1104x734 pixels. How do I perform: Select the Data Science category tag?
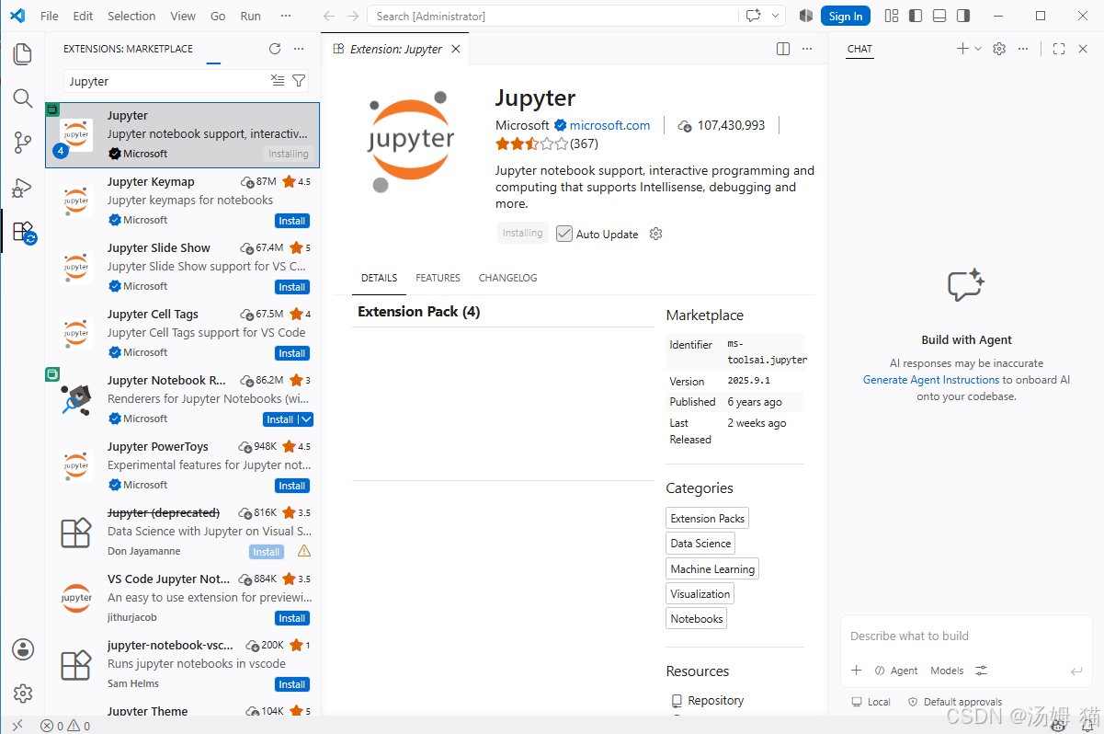tap(700, 544)
